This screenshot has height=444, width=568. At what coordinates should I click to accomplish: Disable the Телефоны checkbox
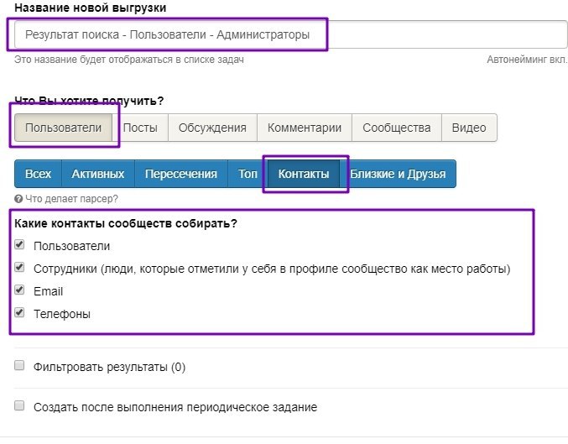click(19, 313)
